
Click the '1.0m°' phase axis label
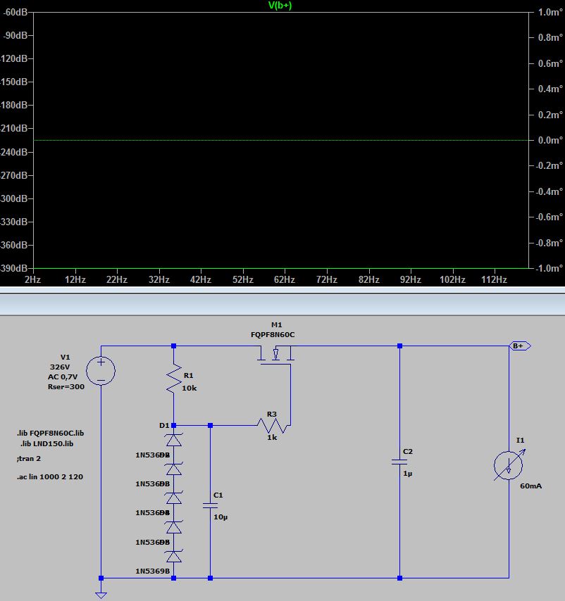click(550, 12)
